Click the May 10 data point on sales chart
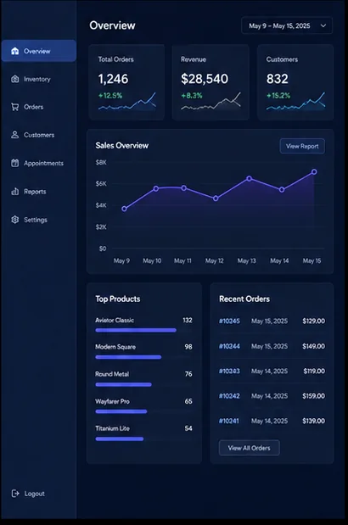Screen dimensions: 348x525 pyautogui.click(x=155, y=188)
